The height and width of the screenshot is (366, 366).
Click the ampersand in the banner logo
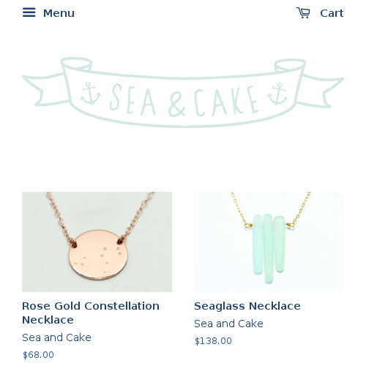(176, 105)
